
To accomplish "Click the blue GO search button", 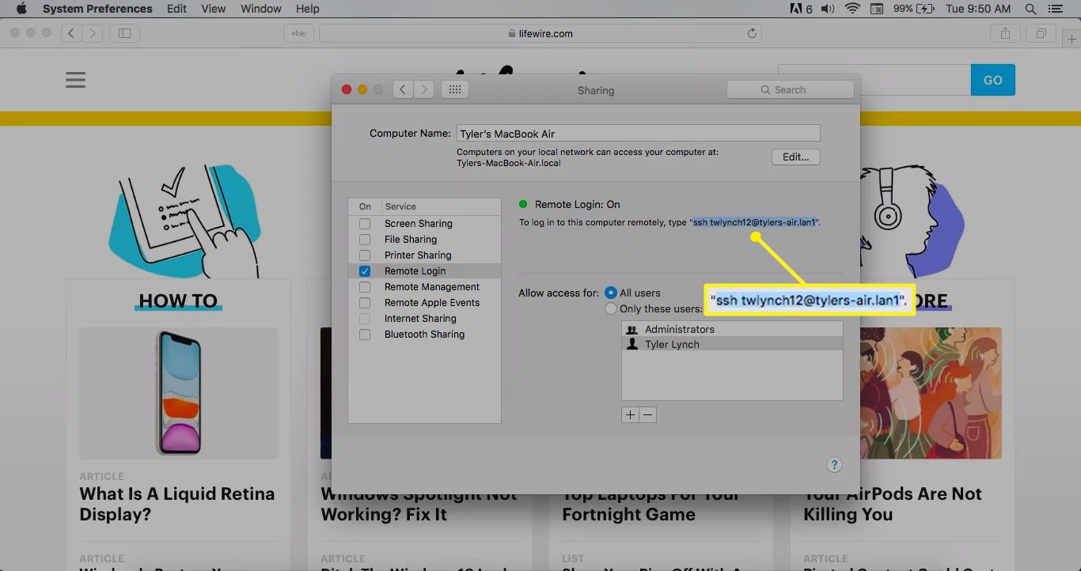I will [x=992, y=80].
